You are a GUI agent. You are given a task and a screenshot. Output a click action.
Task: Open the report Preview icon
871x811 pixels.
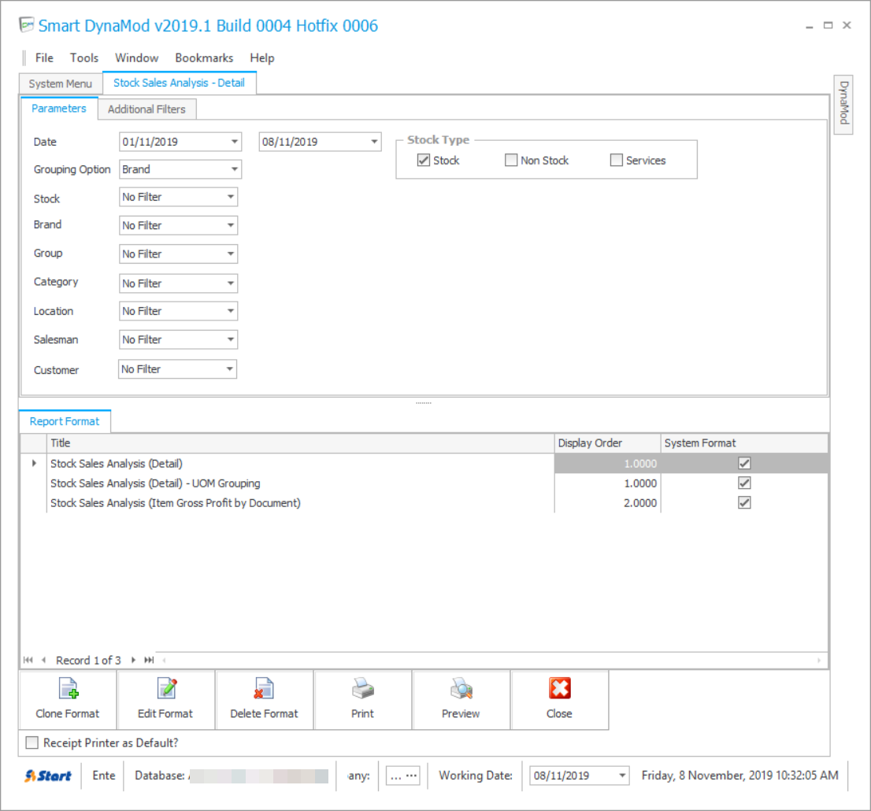click(461, 689)
